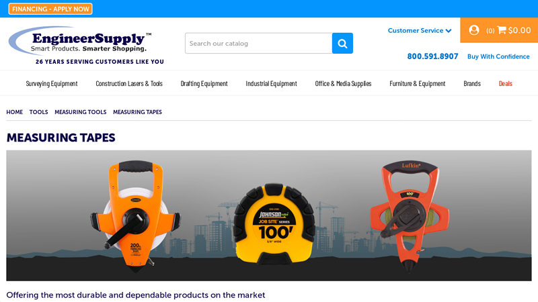
Task: Click the Buy With Confidence link
Action: [498, 56]
